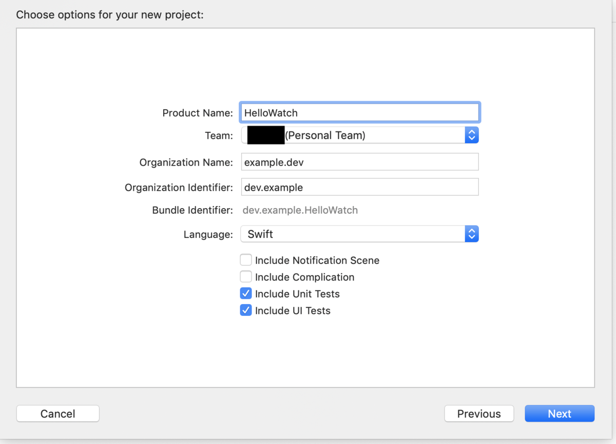
Task: Check the Include Complication option
Action: 246,277
